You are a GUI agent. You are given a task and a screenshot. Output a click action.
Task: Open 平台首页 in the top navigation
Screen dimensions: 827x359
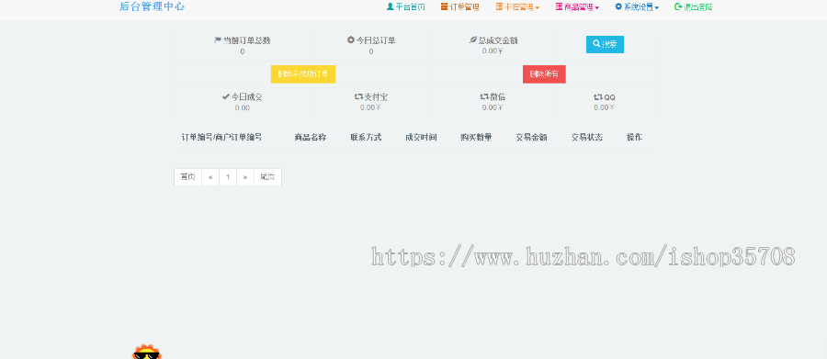[405, 6]
